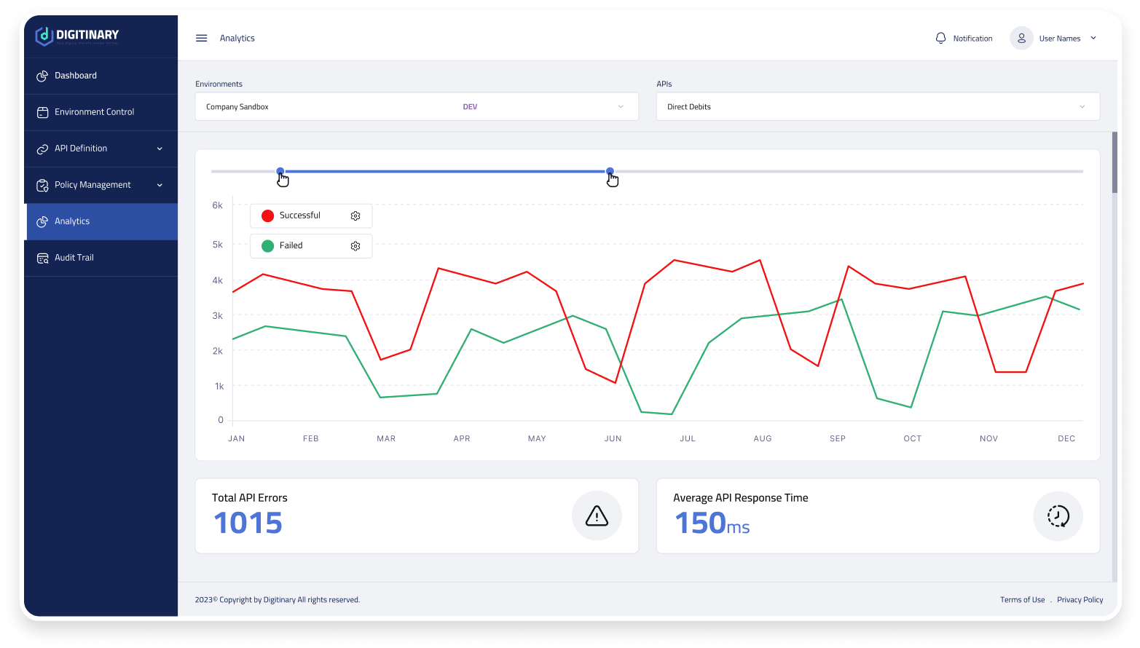Open settings gear for Successful series
1140x648 pixels.
click(x=355, y=216)
